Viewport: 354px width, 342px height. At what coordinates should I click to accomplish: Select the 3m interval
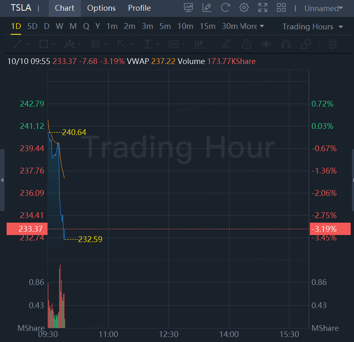tap(147, 26)
